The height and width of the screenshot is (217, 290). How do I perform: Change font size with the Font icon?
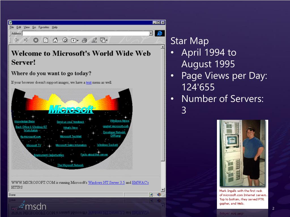94,40
